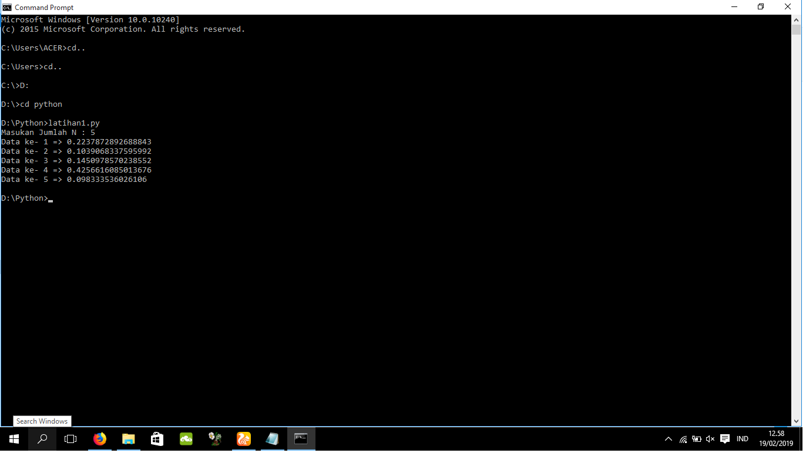Expand hidden system tray icons
This screenshot has width=806, height=453.
coord(669,438)
